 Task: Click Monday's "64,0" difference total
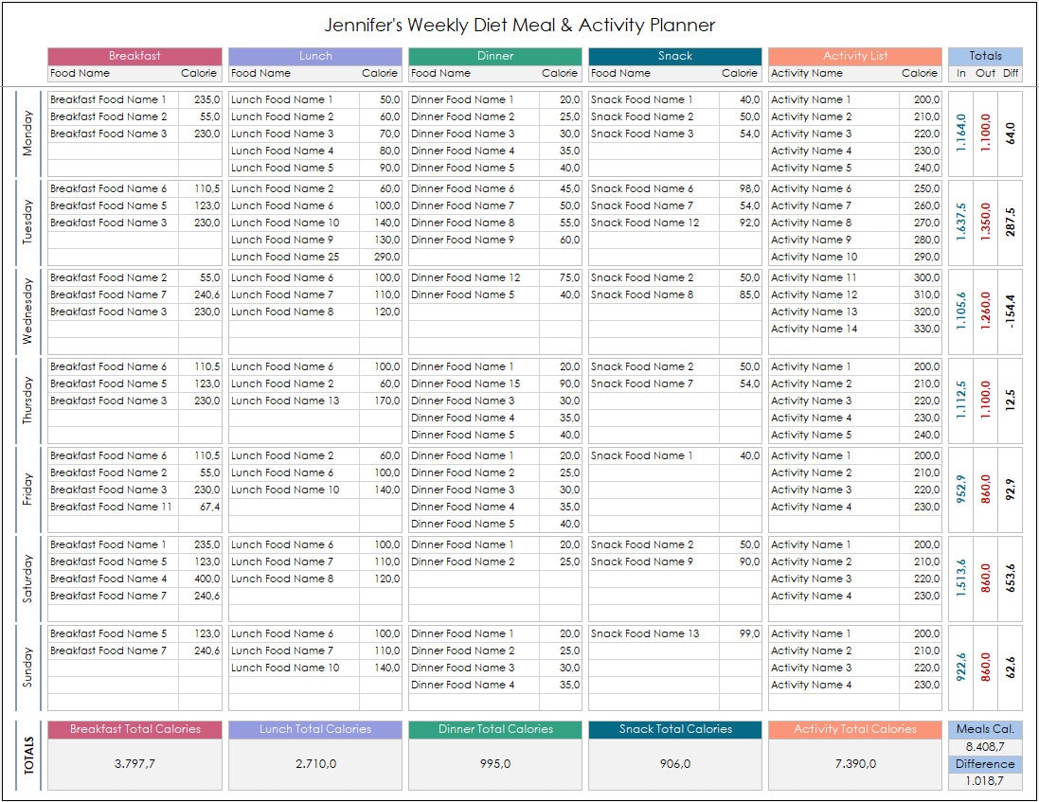click(x=1010, y=134)
